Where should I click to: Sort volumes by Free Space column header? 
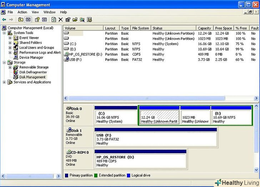[223, 28]
